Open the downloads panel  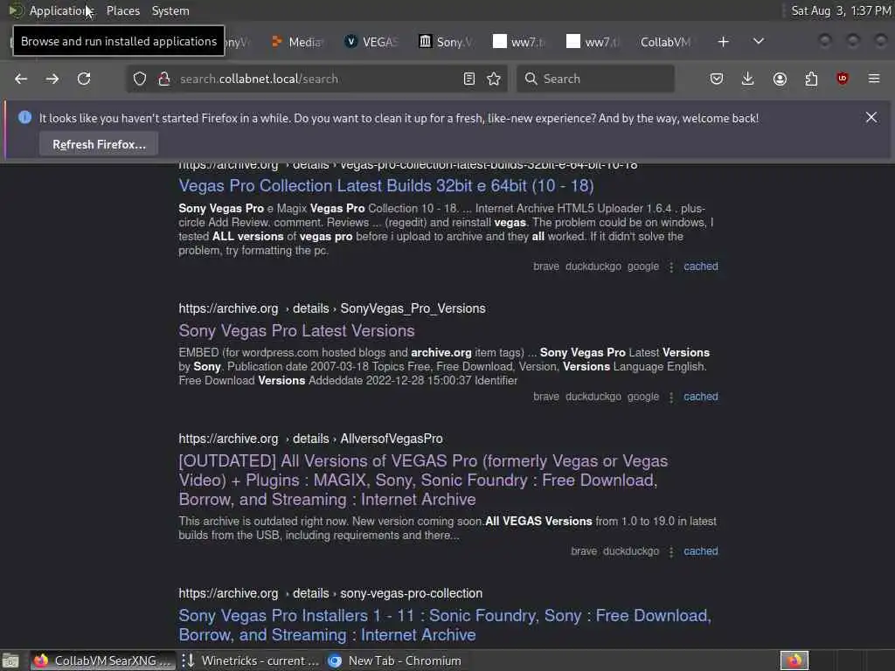click(748, 79)
